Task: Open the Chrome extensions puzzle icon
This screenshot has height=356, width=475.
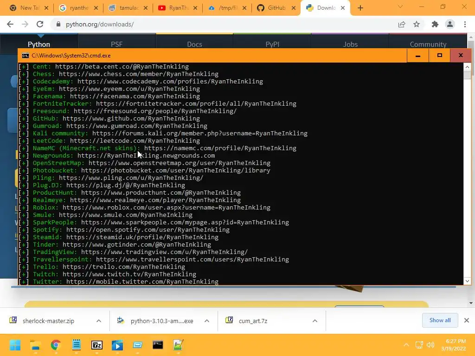Action: [x=435, y=24]
